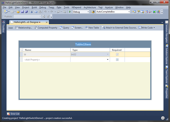Click the Copy icon in the toolbar
Viewport: 170px width, 122px height.
[x=36, y=12]
